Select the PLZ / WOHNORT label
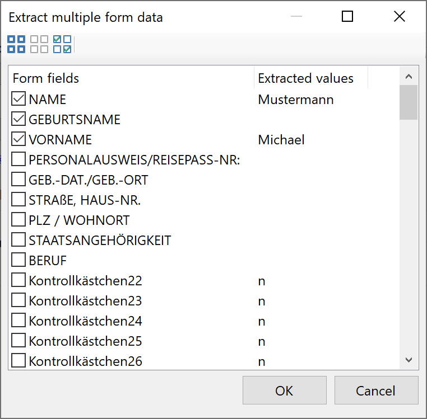 coord(79,220)
